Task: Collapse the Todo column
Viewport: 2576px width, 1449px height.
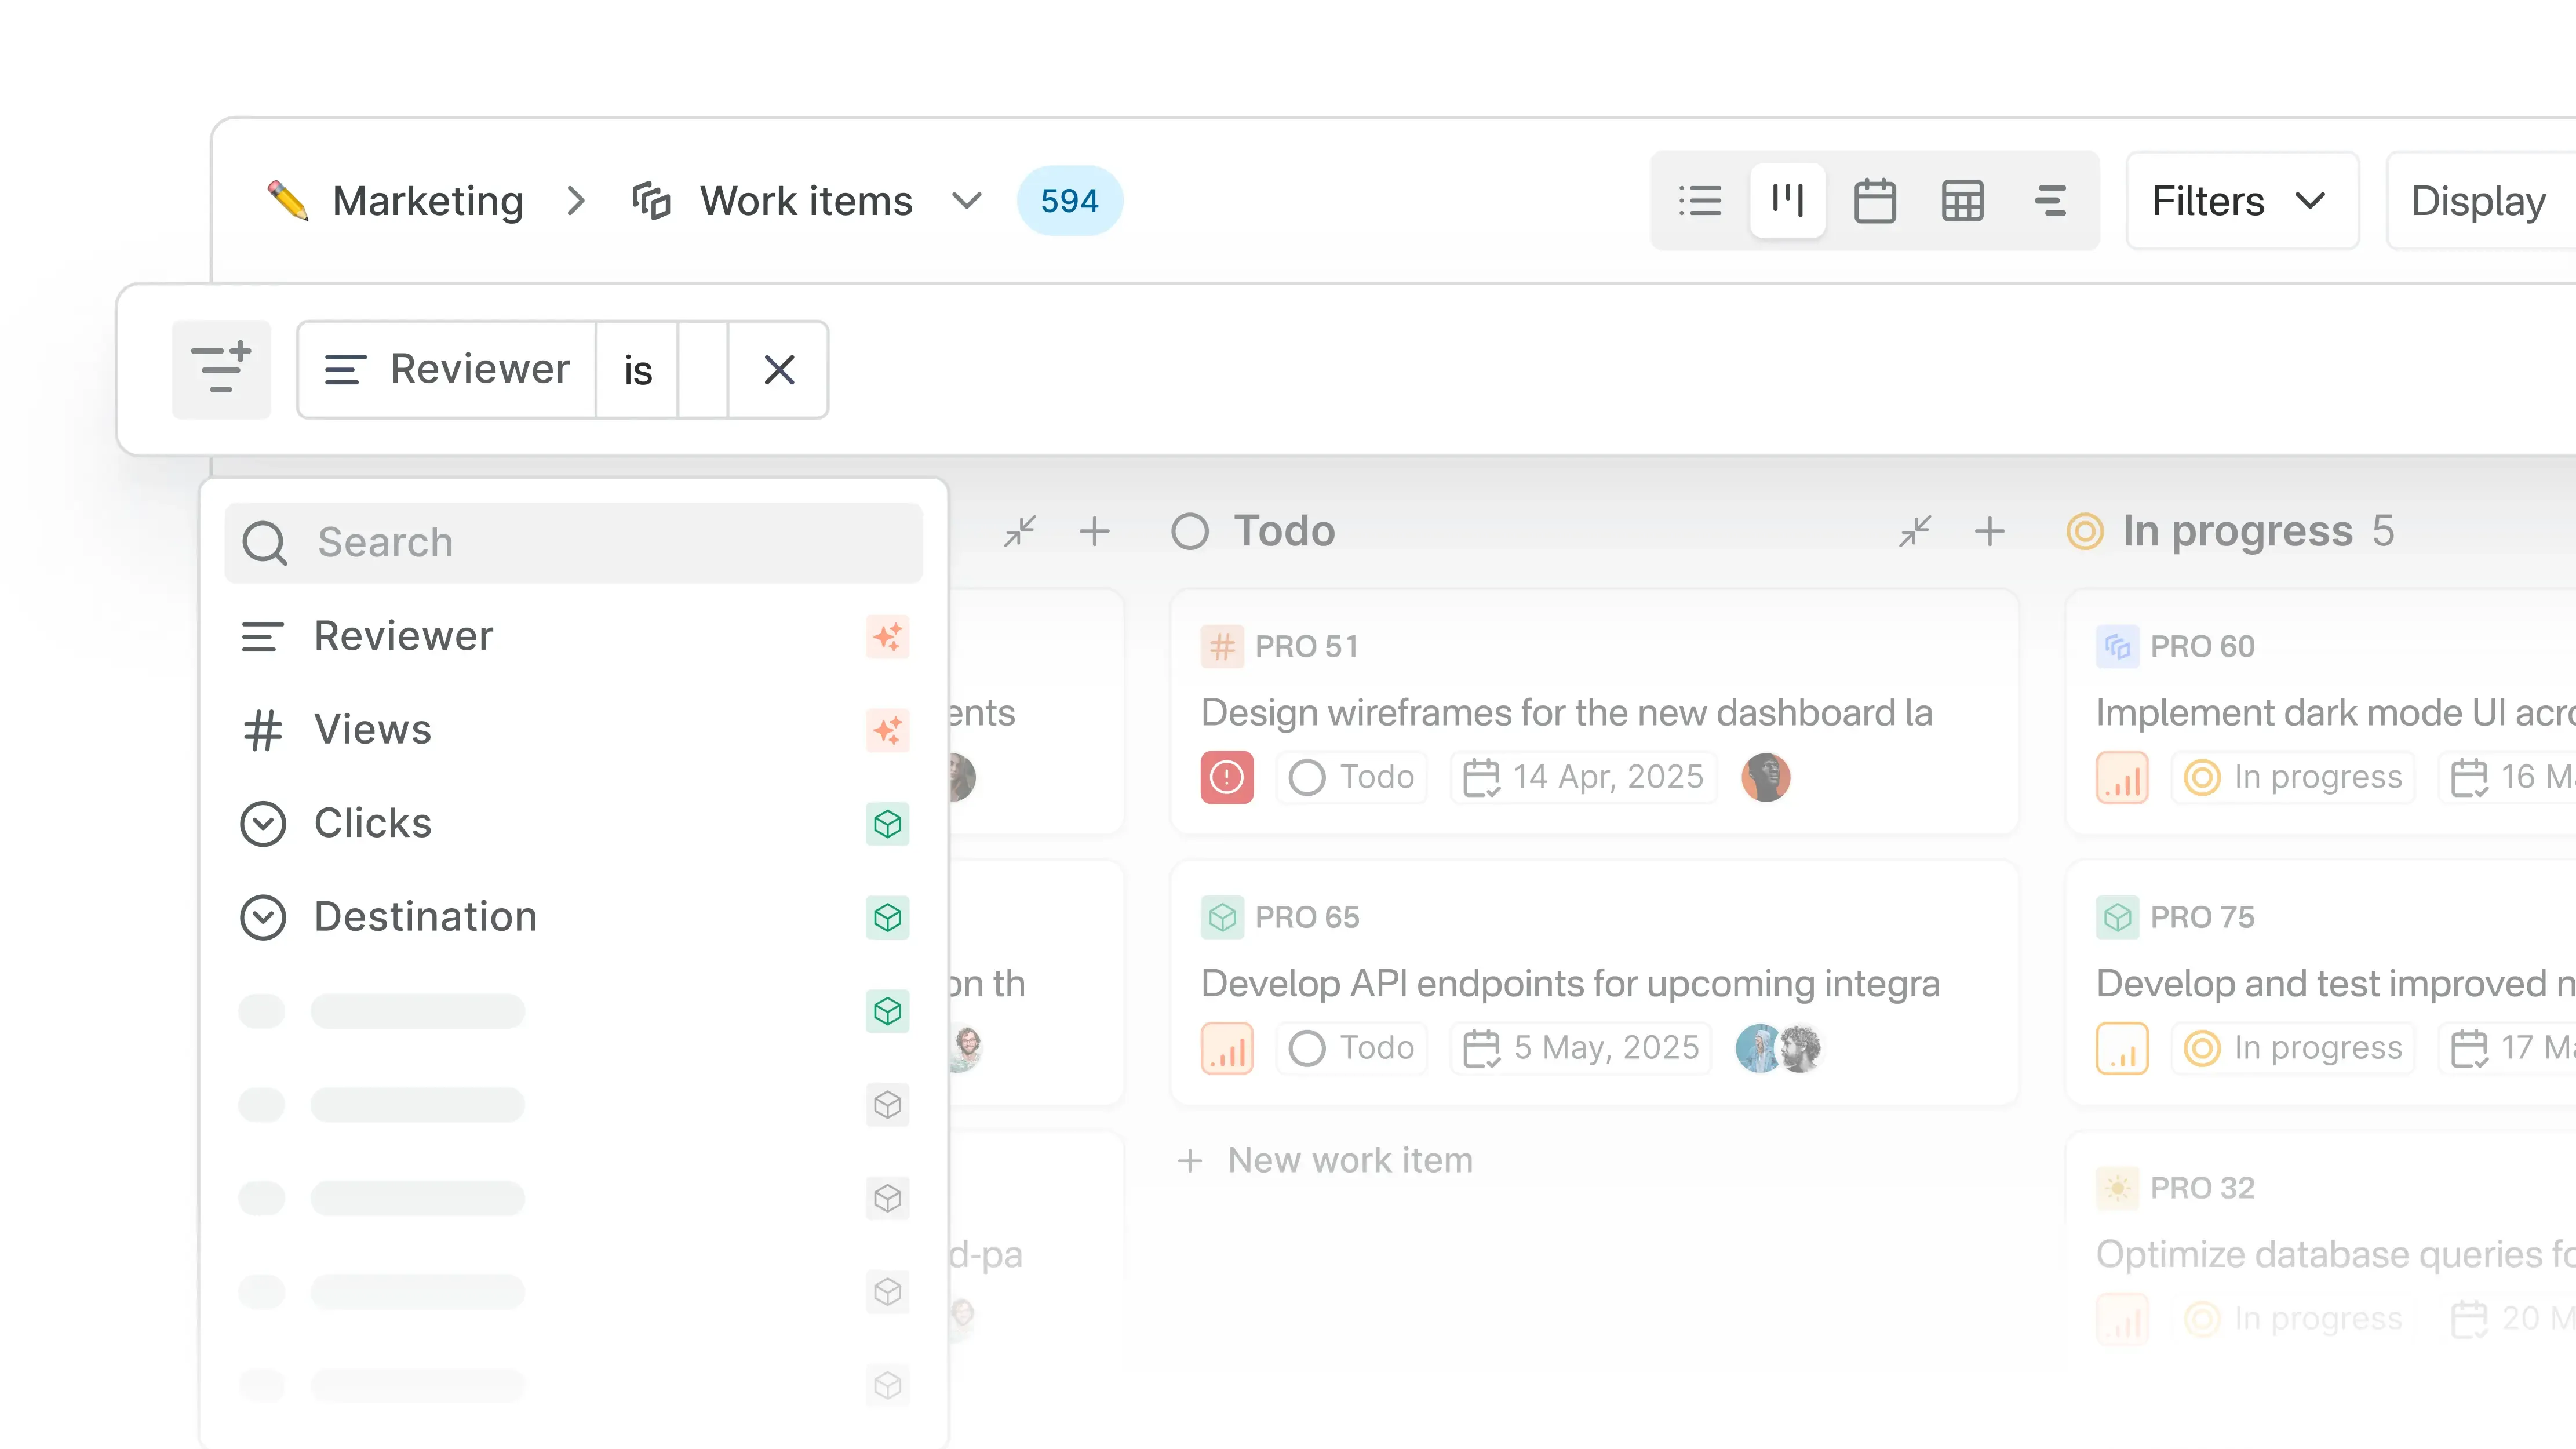Action: pyautogui.click(x=1915, y=531)
